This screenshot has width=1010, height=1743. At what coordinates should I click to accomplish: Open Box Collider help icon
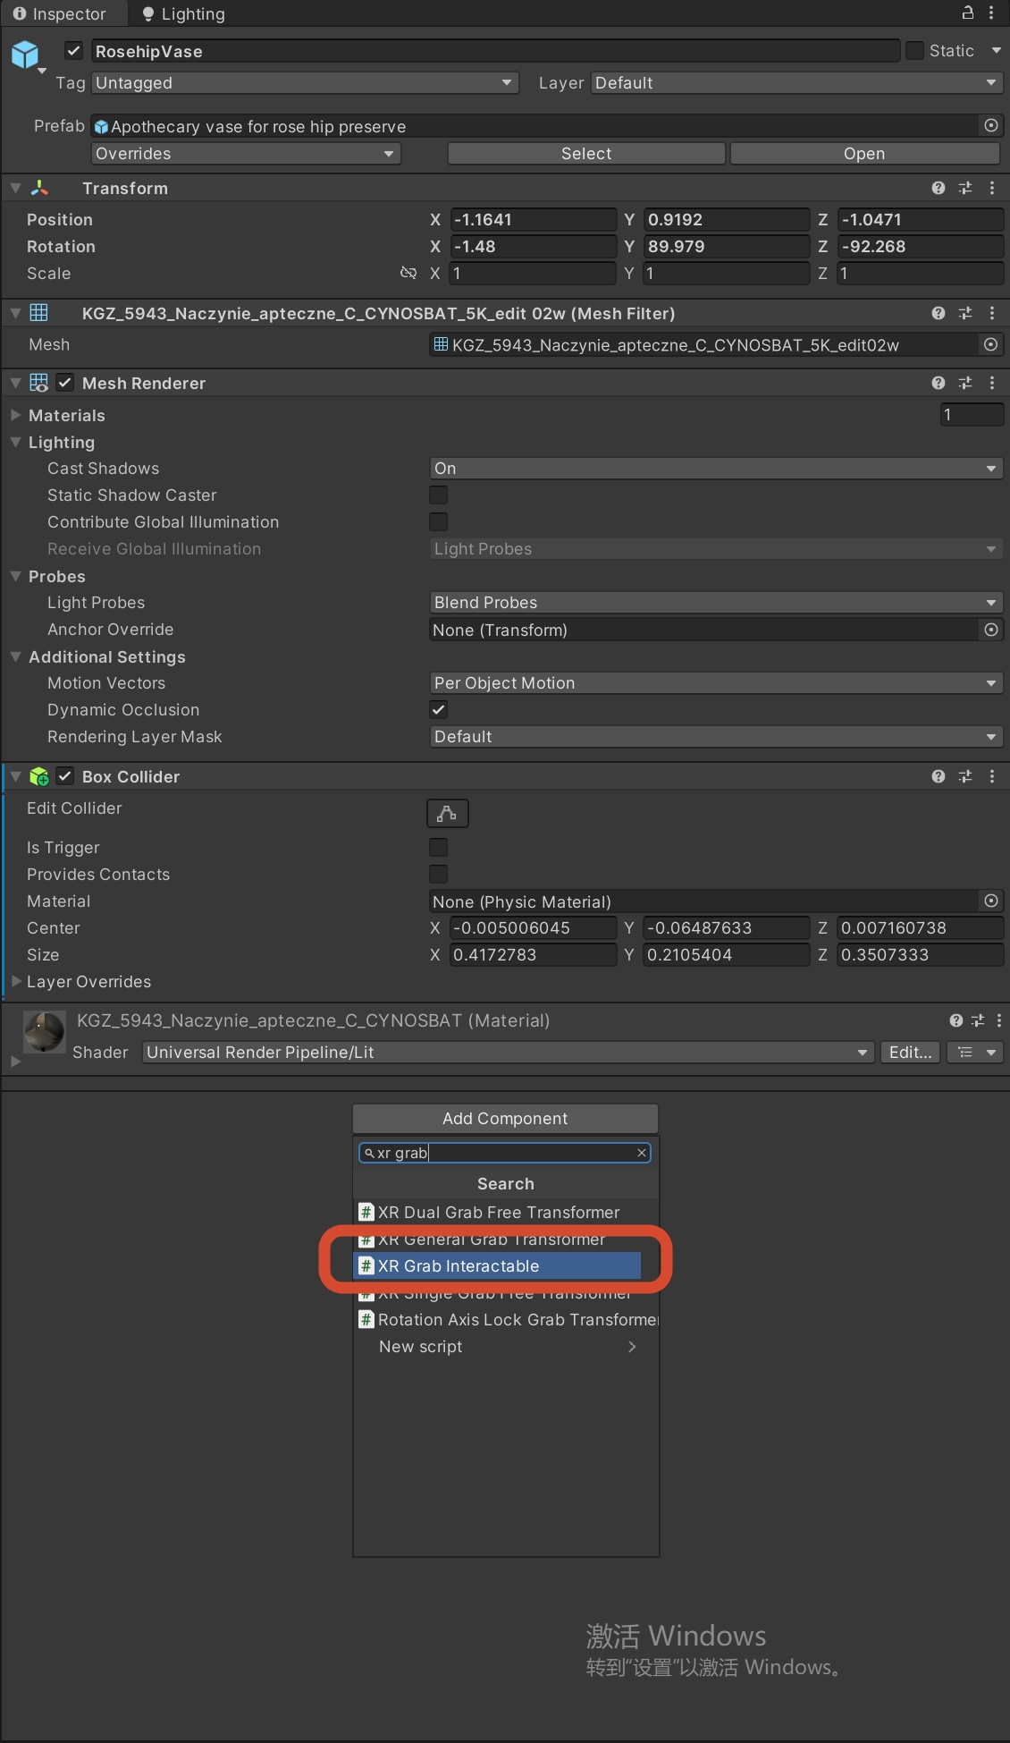coord(938,776)
